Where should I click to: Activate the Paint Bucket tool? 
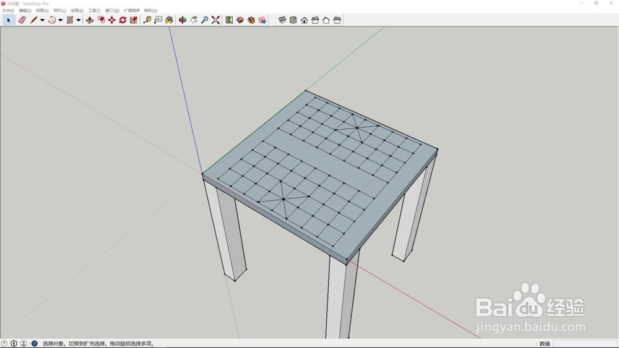pos(169,20)
